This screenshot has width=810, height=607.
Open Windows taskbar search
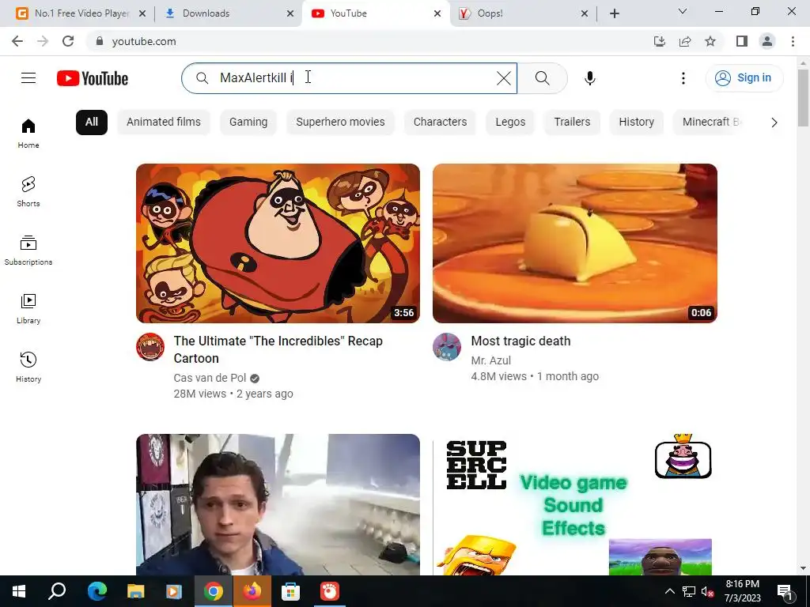click(x=57, y=591)
